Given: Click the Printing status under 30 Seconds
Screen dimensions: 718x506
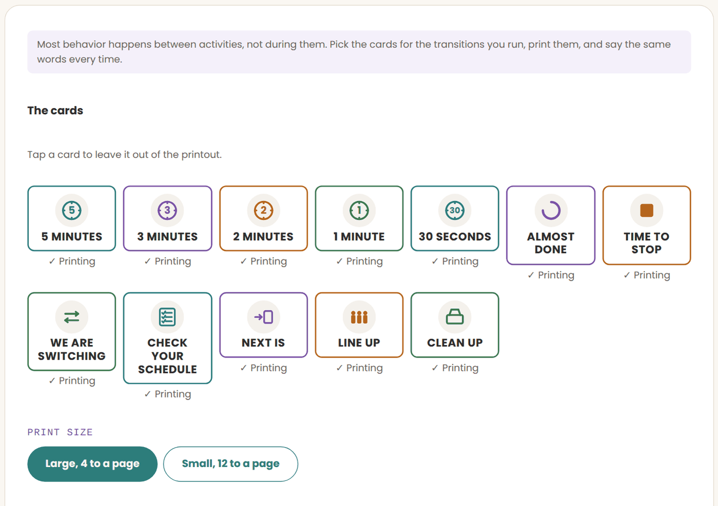Looking at the screenshot, I should 455,261.
